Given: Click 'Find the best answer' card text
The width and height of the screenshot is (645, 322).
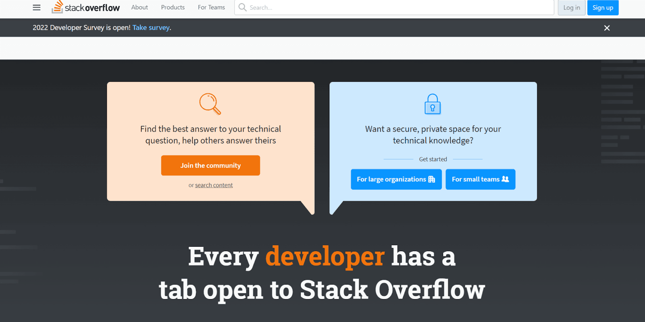Looking at the screenshot, I should click(x=210, y=134).
